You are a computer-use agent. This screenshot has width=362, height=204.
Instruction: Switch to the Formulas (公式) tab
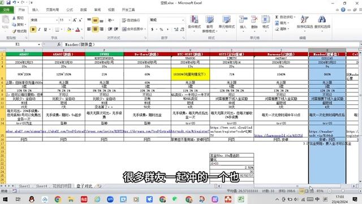tap(70, 10)
